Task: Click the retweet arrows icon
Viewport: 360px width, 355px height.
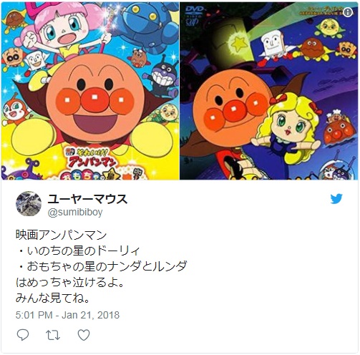Action: pyautogui.click(x=53, y=335)
